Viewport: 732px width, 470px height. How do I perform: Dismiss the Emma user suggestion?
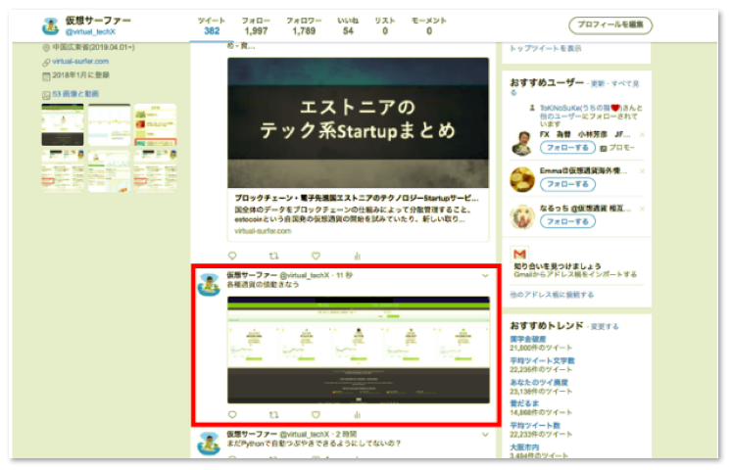[642, 171]
